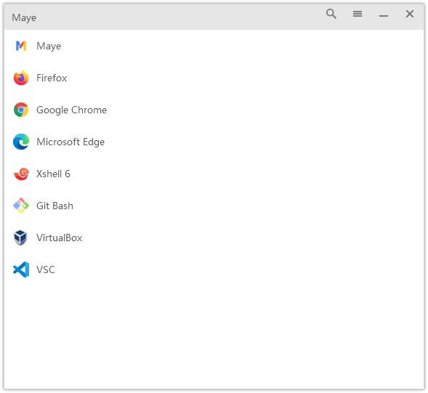Close the Maye window
Image resolution: width=428 pixels, height=393 pixels.
[409, 14]
